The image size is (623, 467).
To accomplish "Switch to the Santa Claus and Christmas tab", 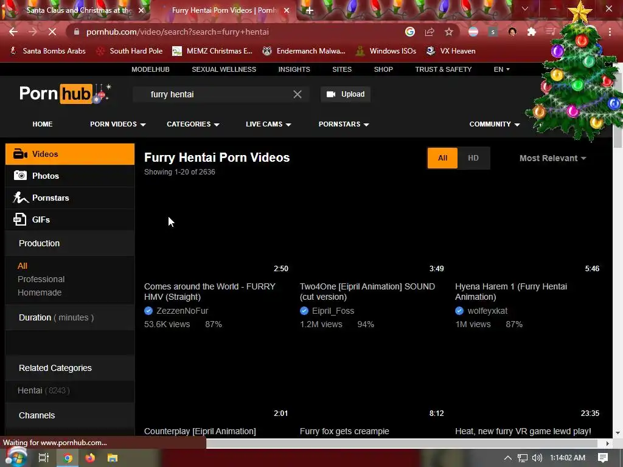I will coord(78,10).
